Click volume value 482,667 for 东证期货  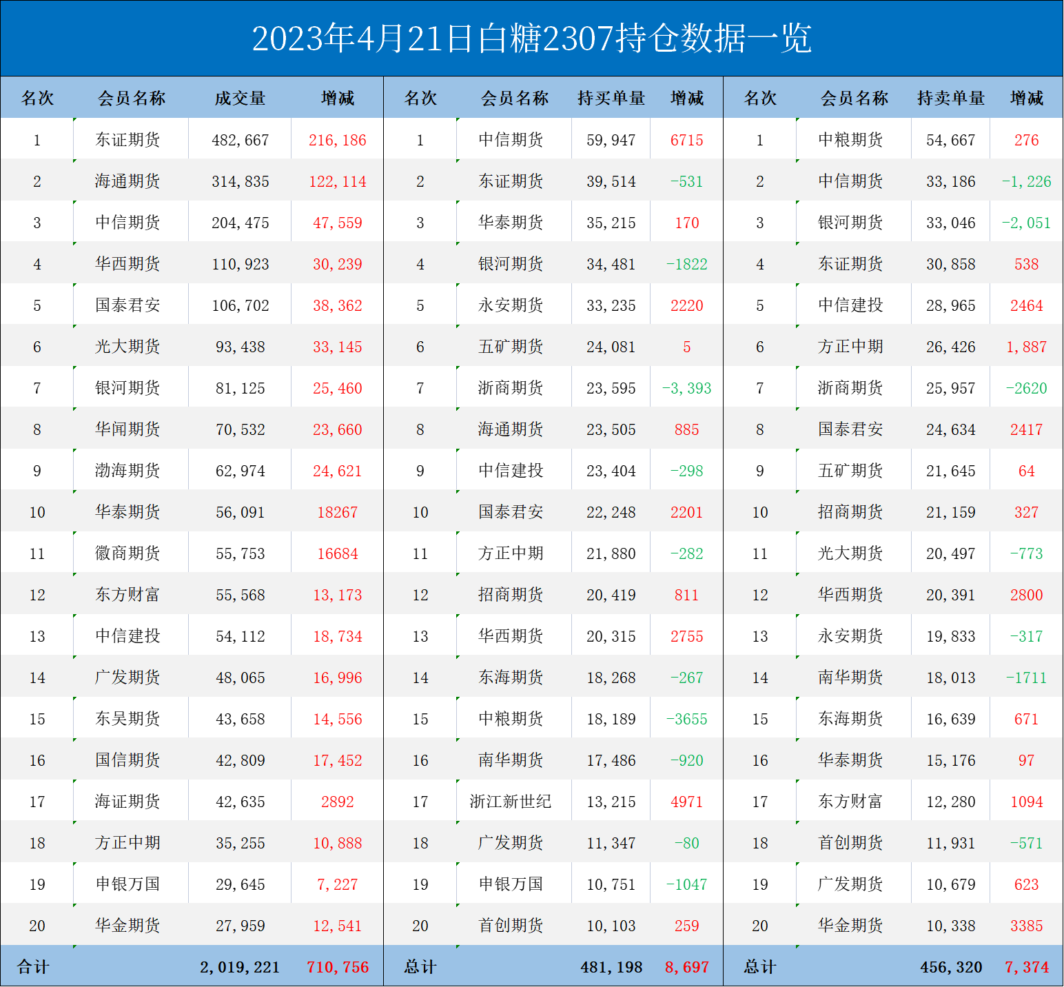(x=240, y=140)
